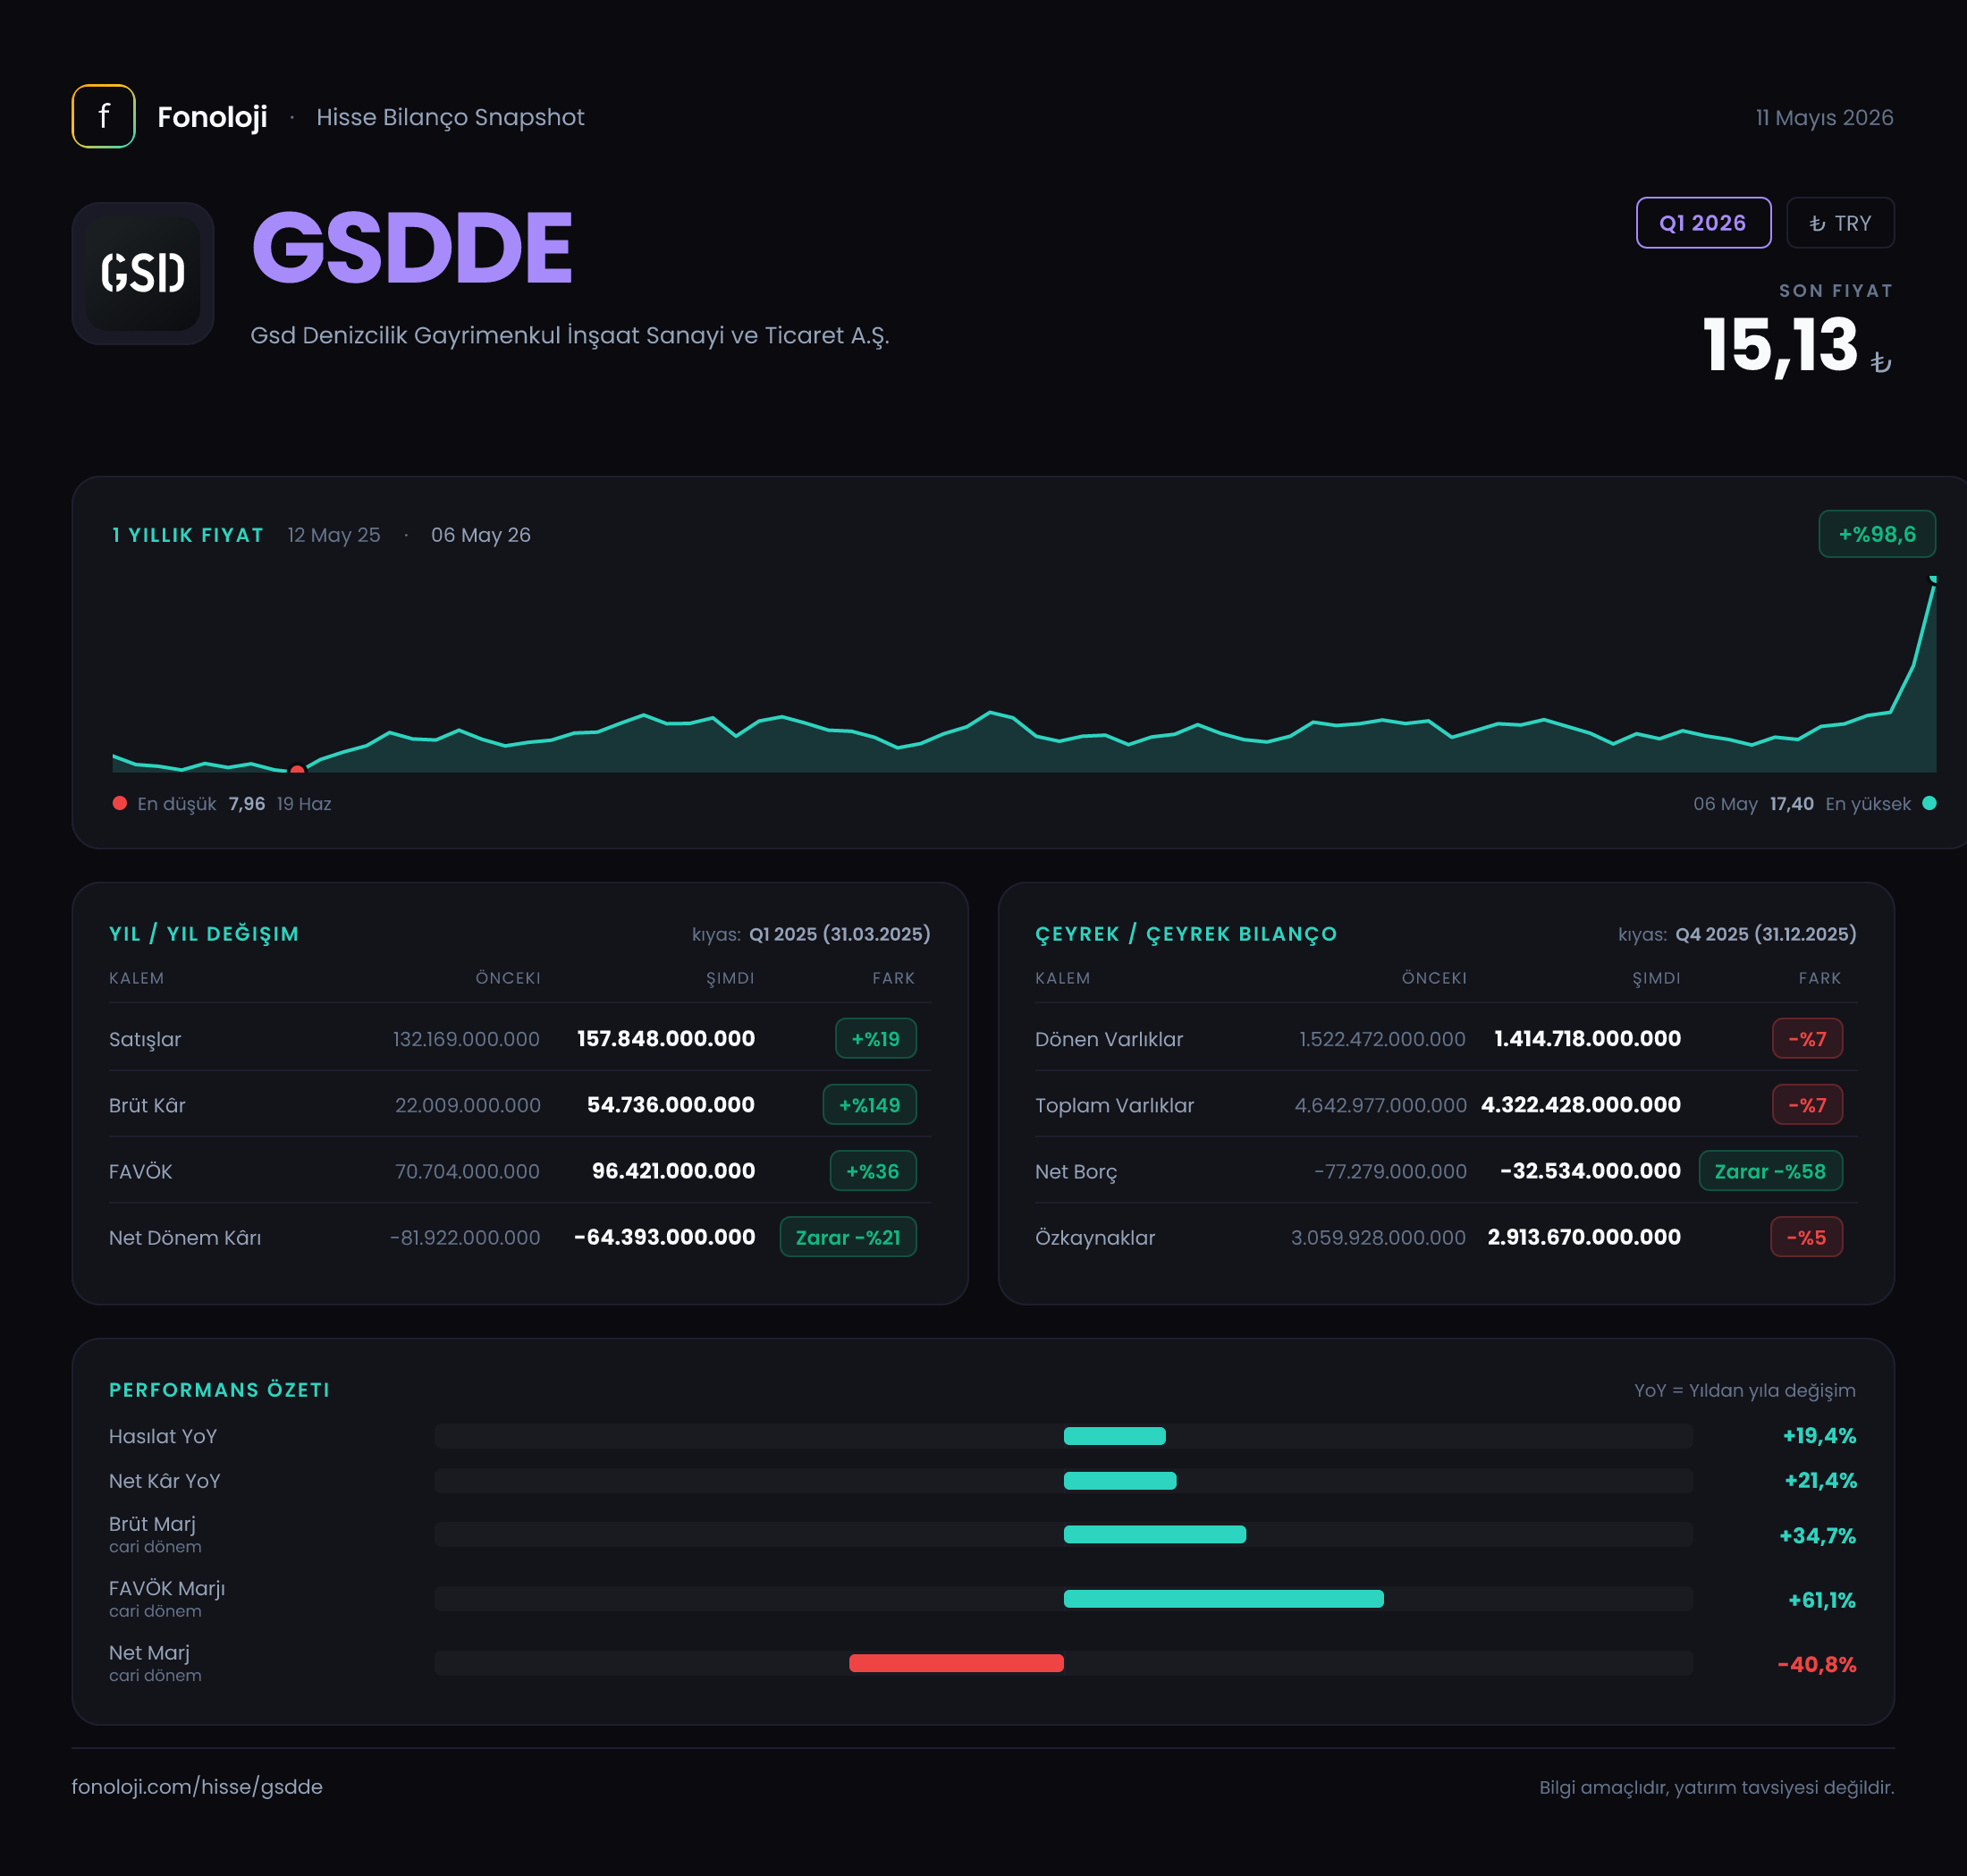The width and height of the screenshot is (1967, 1876).
Task: Click the 'YoY = Yıldan yıla değişim' note
Action: [x=1744, y=1390]
